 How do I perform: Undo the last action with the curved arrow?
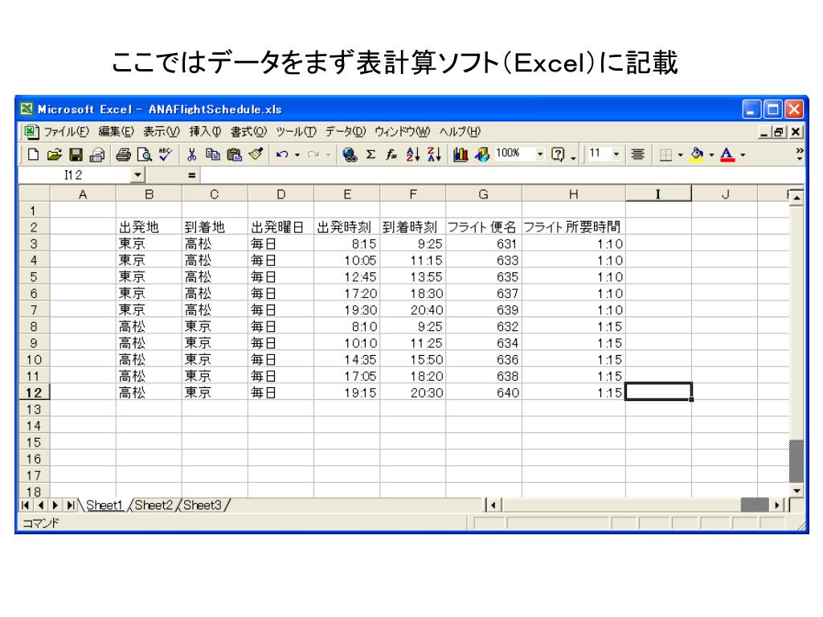coord(282,154)
